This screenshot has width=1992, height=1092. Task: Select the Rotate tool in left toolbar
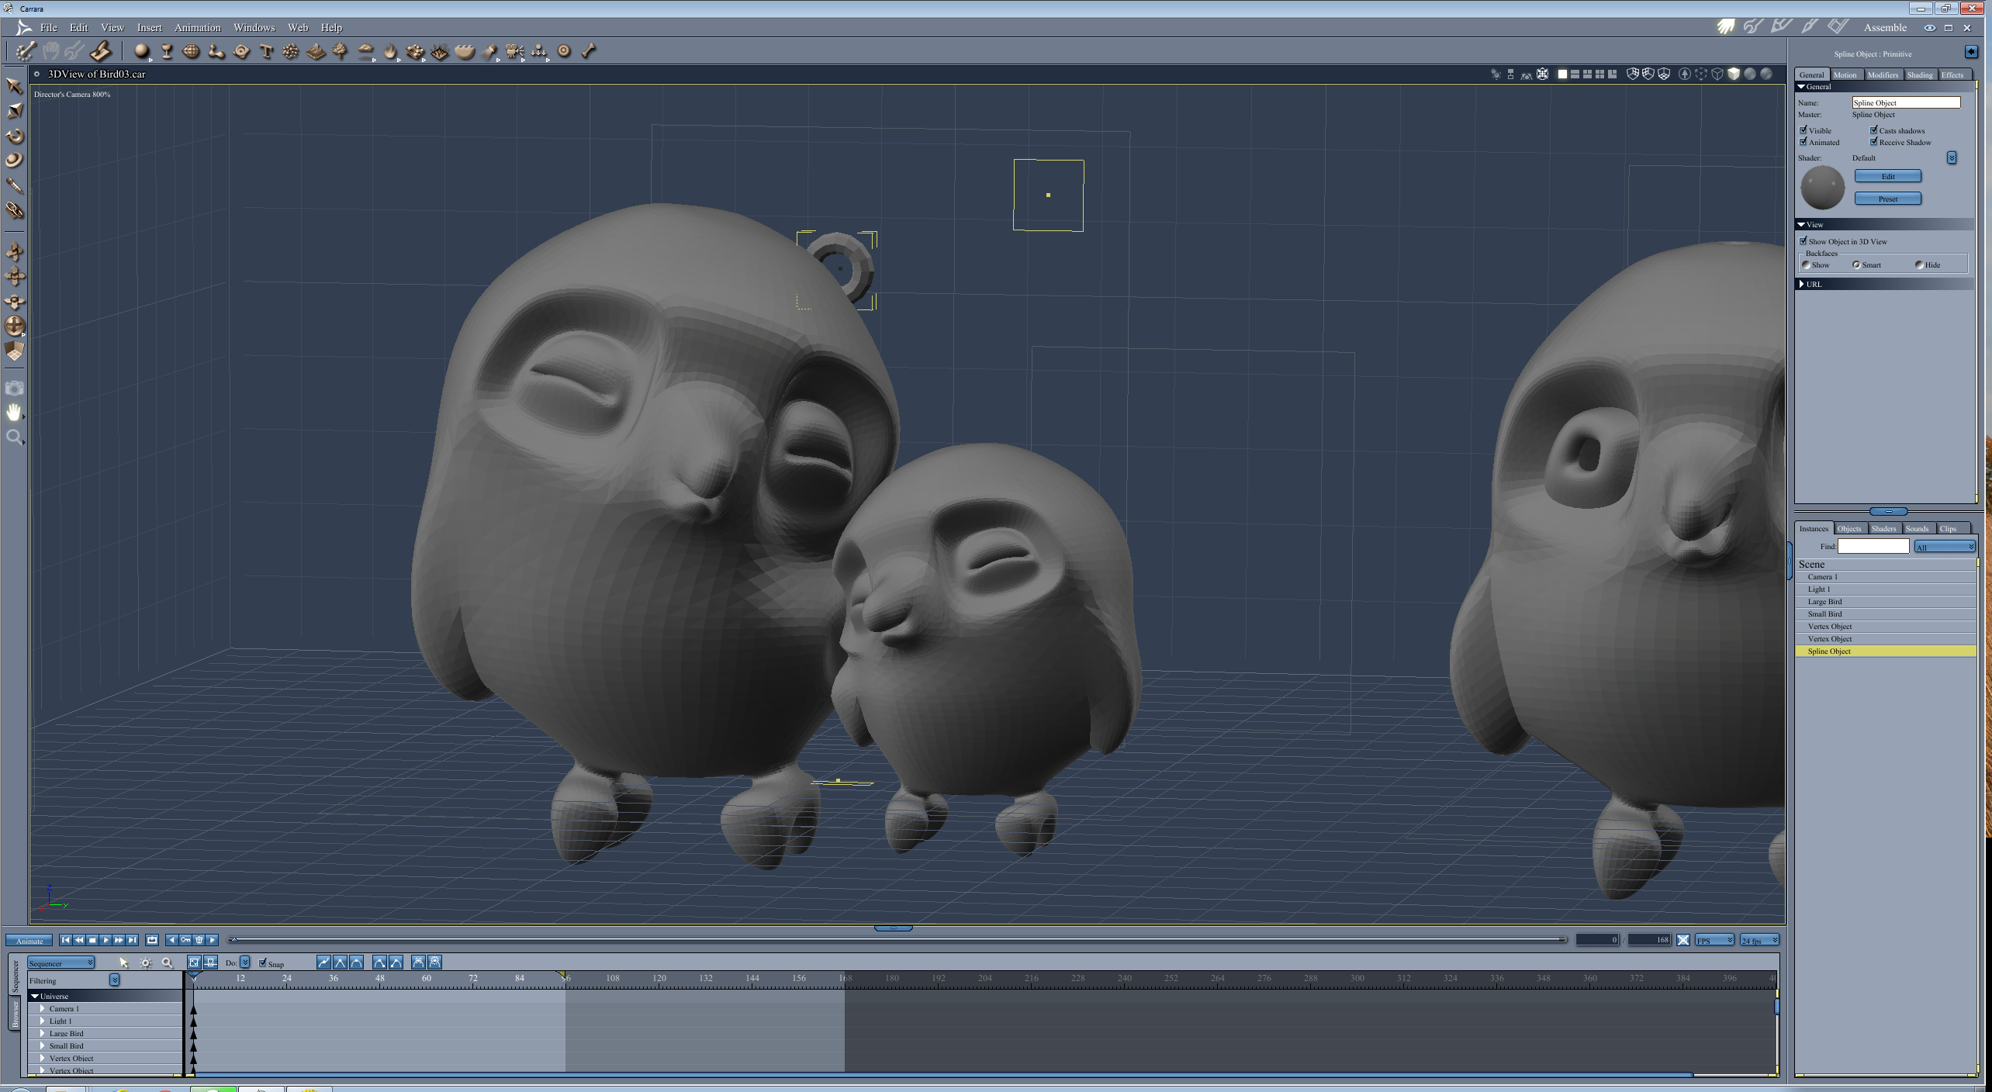coord(14,136)
